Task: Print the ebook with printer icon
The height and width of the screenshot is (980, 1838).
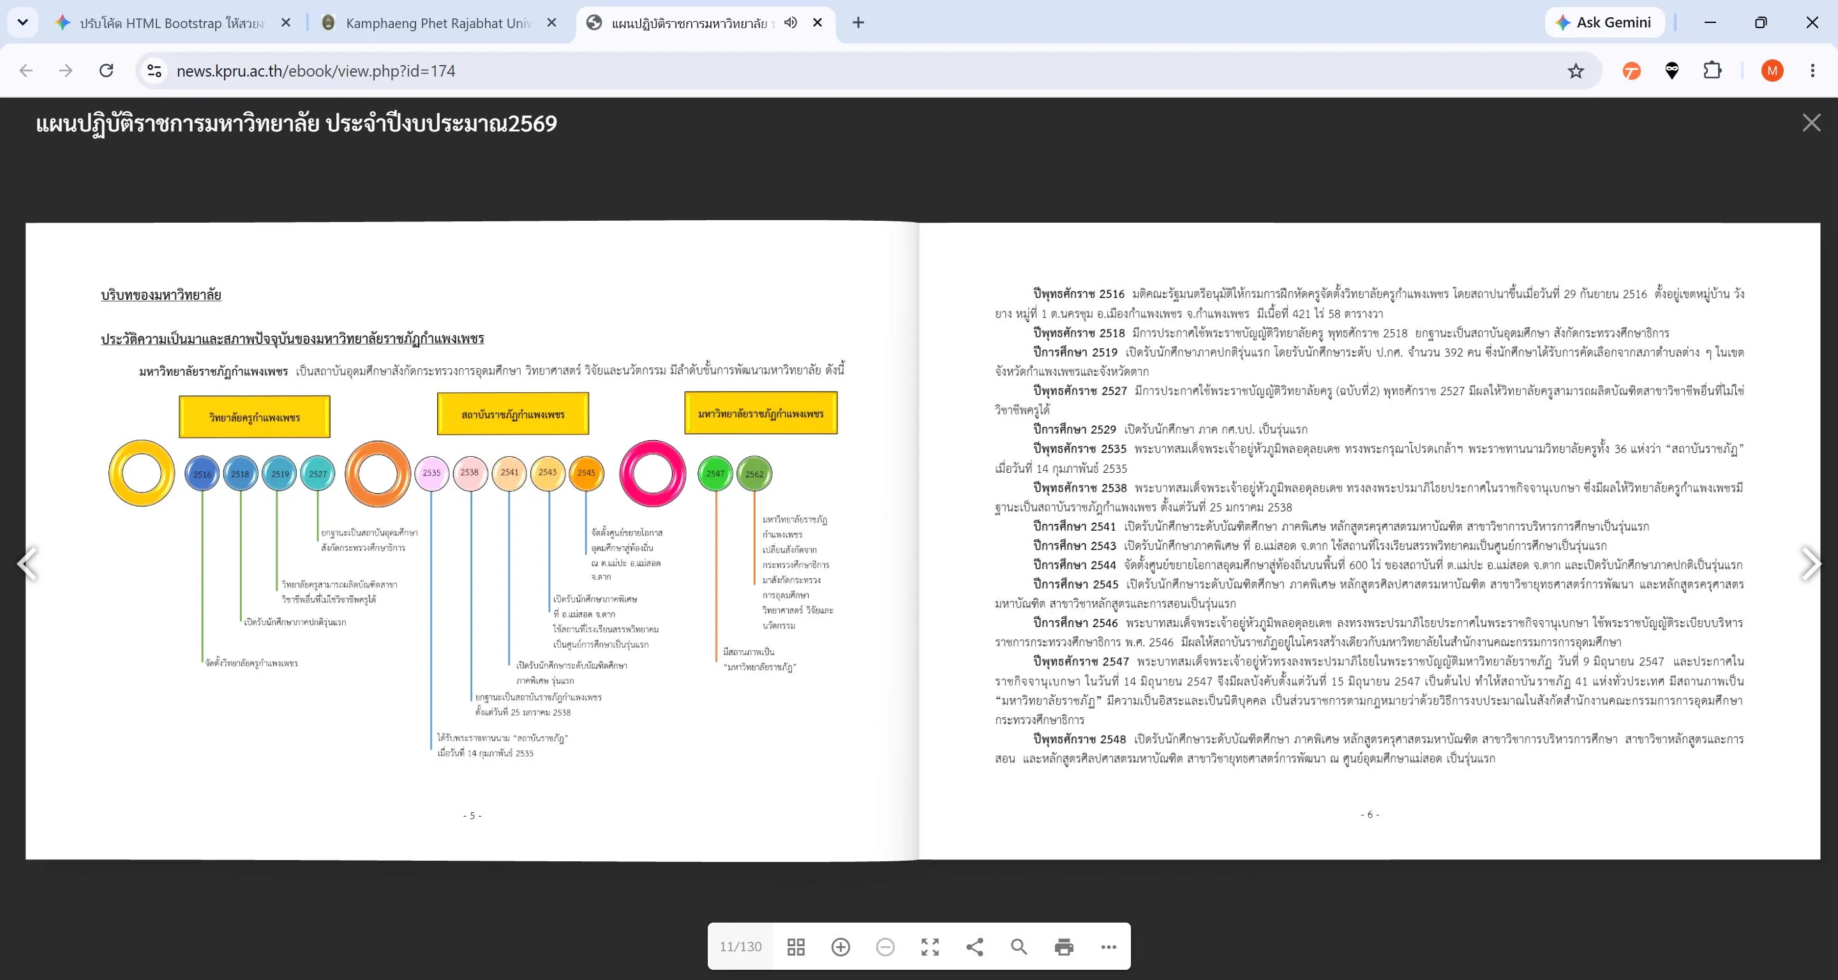Action: click(x=1064, y=946)
